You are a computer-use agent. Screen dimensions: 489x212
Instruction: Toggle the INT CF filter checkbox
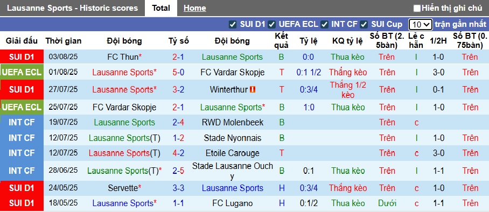click(x=324, y=24)
